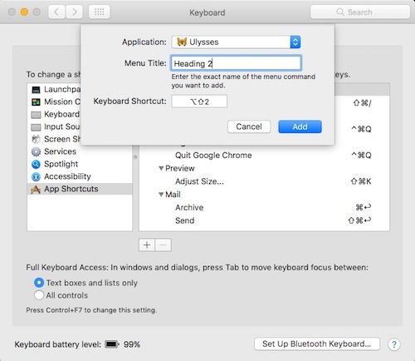Open Services shortcut category

point(80,151)
